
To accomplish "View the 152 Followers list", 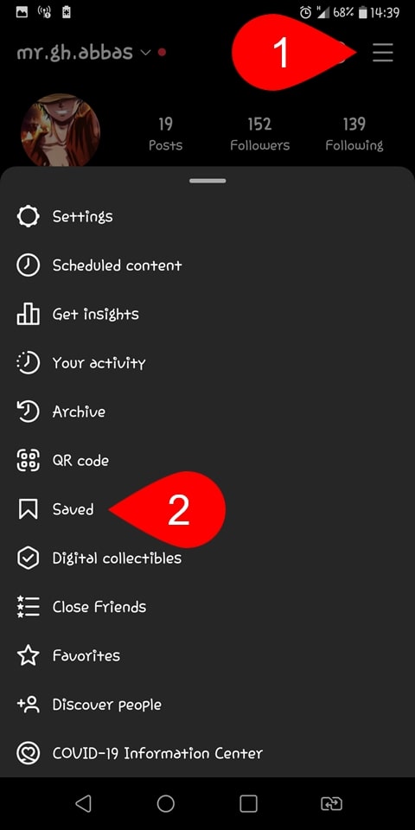I will [x=260, y=135].
